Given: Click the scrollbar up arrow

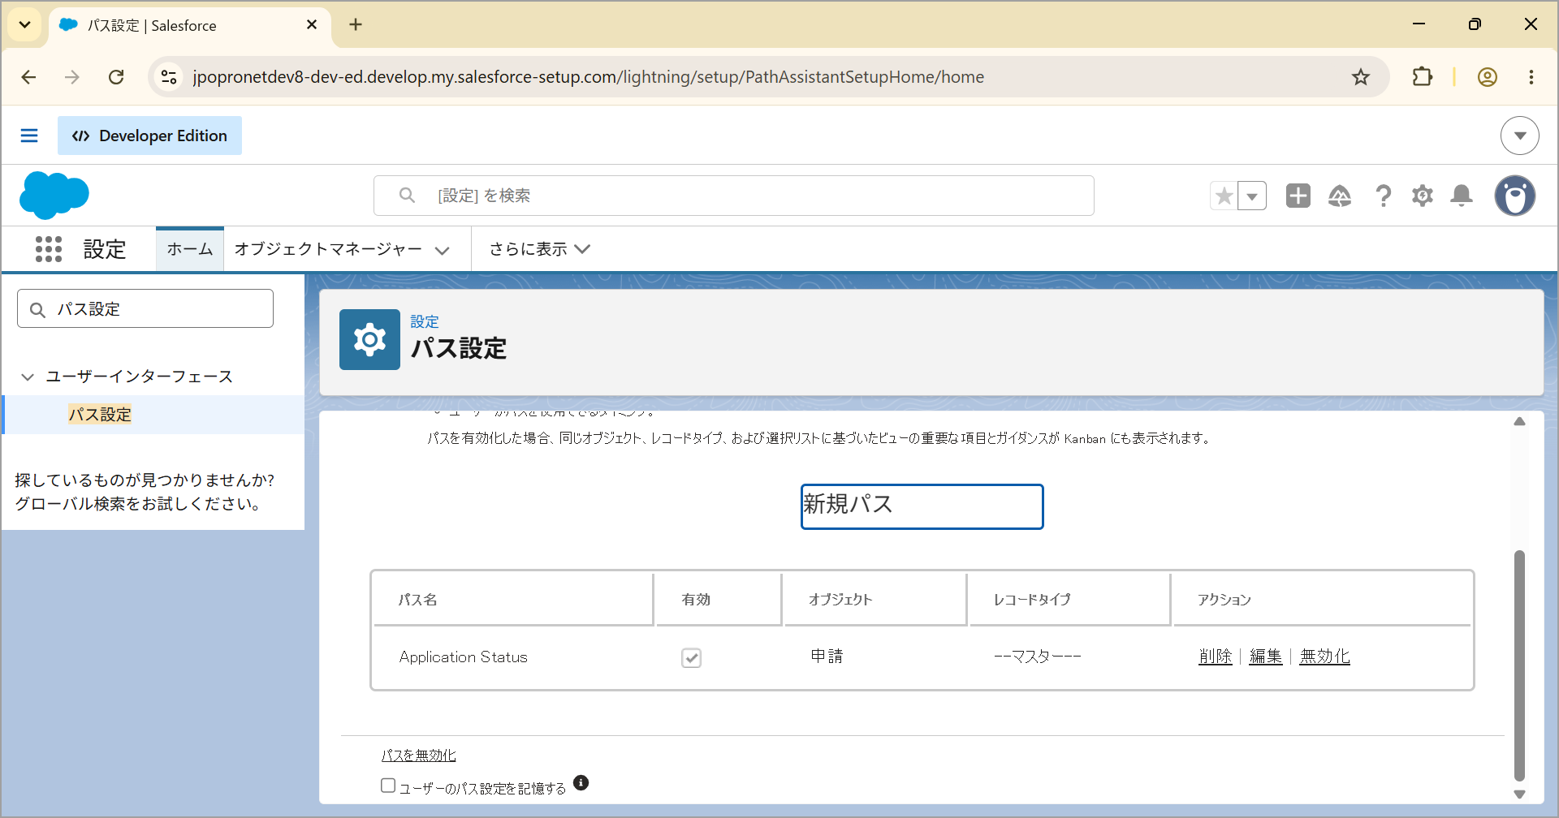Looking at the screenshot, I should tap(1519, 421).
